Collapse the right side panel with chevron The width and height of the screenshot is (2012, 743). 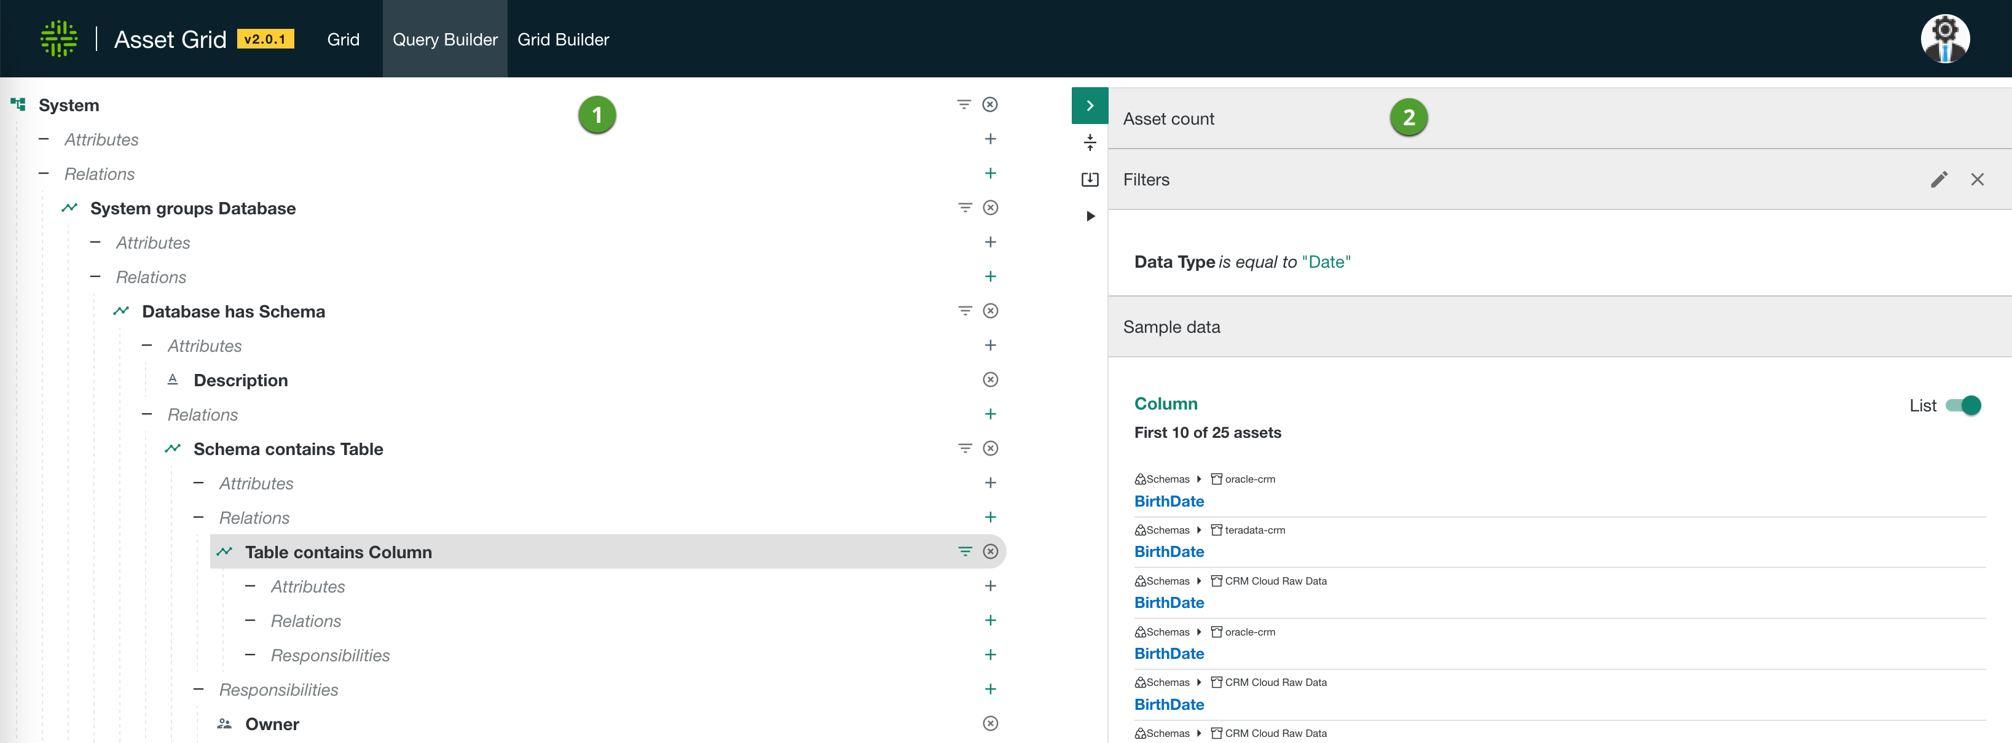1090,106
